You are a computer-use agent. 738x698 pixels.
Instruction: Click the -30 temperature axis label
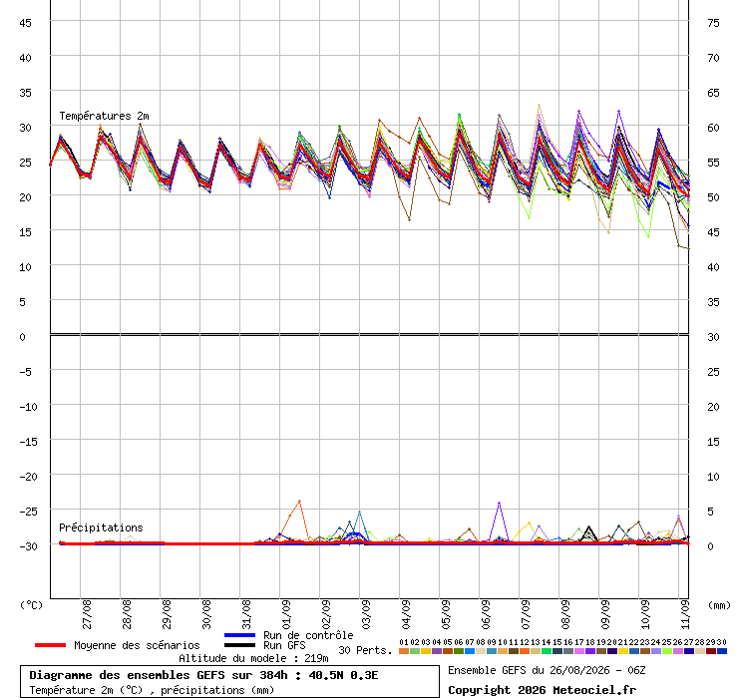click(28, 546)
